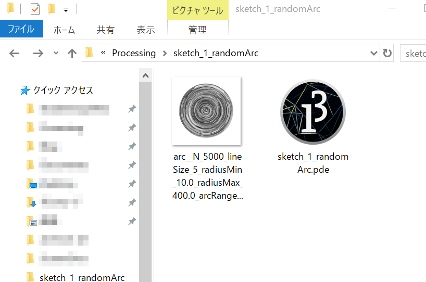The height and width of the screenshot is (282, 426).
Task: Open the ファイル menu tab
Action: pyautogui.click(x=21, y=29)
